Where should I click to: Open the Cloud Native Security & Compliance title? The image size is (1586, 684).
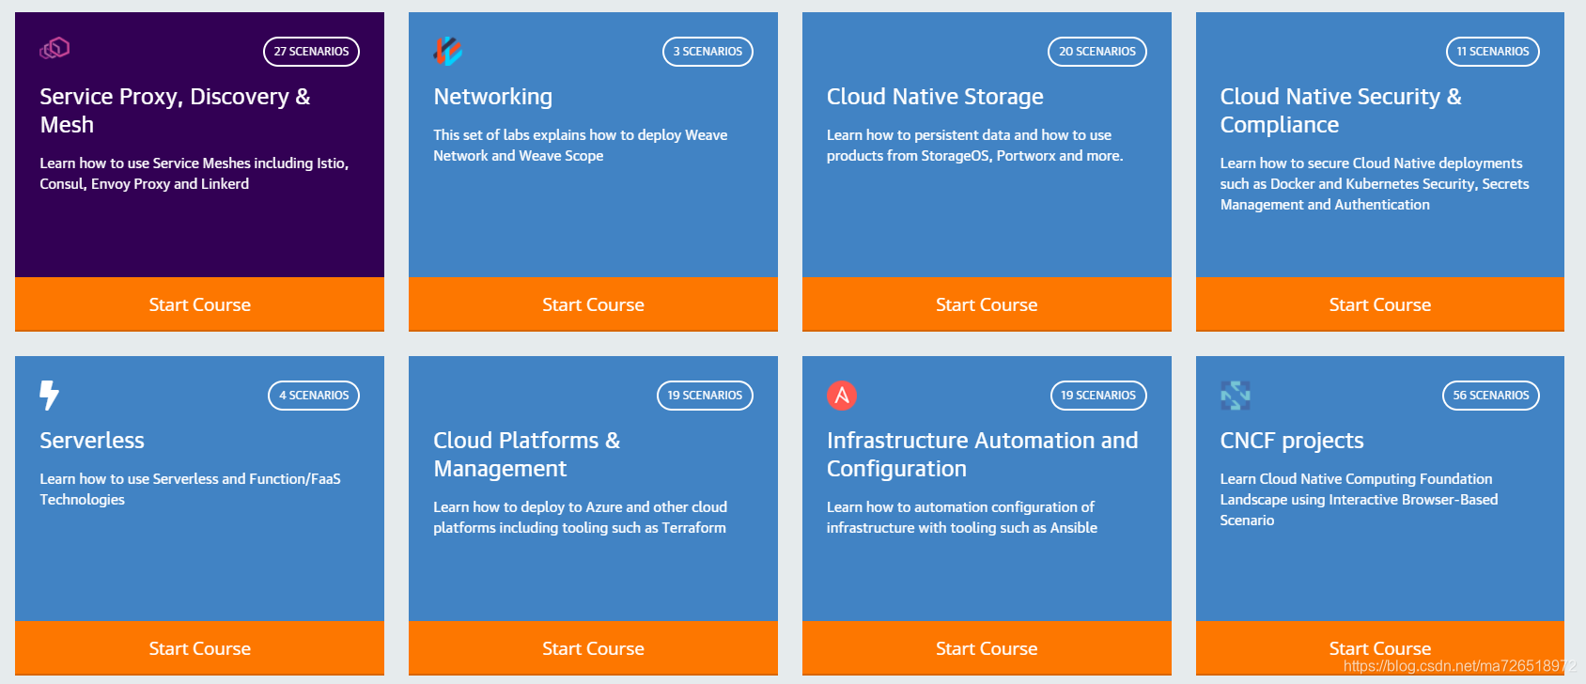coord(1341,111)
